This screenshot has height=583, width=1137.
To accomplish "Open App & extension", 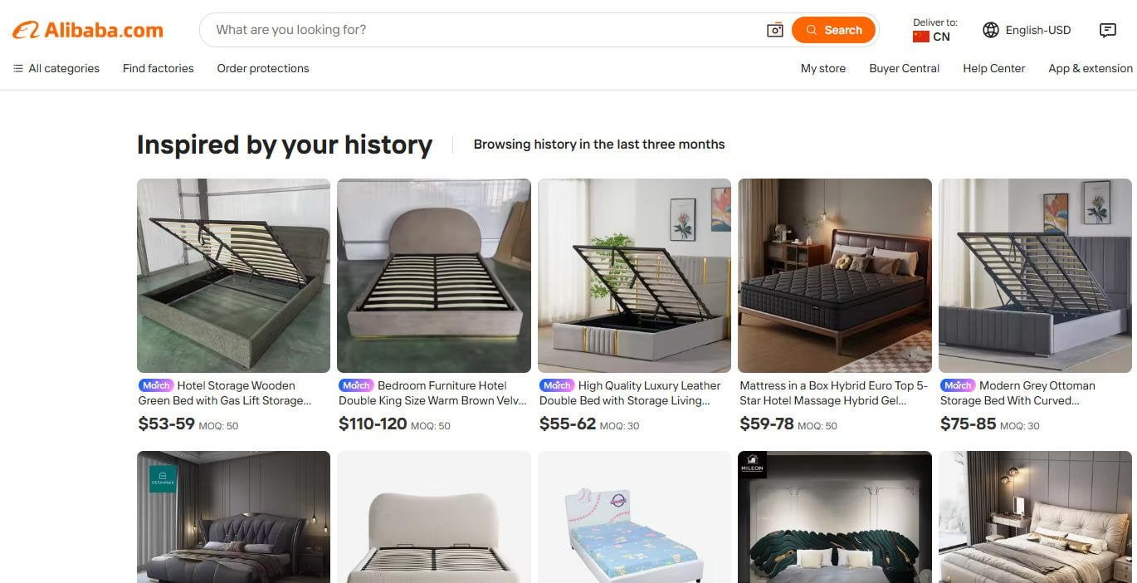I will 1090,68.
